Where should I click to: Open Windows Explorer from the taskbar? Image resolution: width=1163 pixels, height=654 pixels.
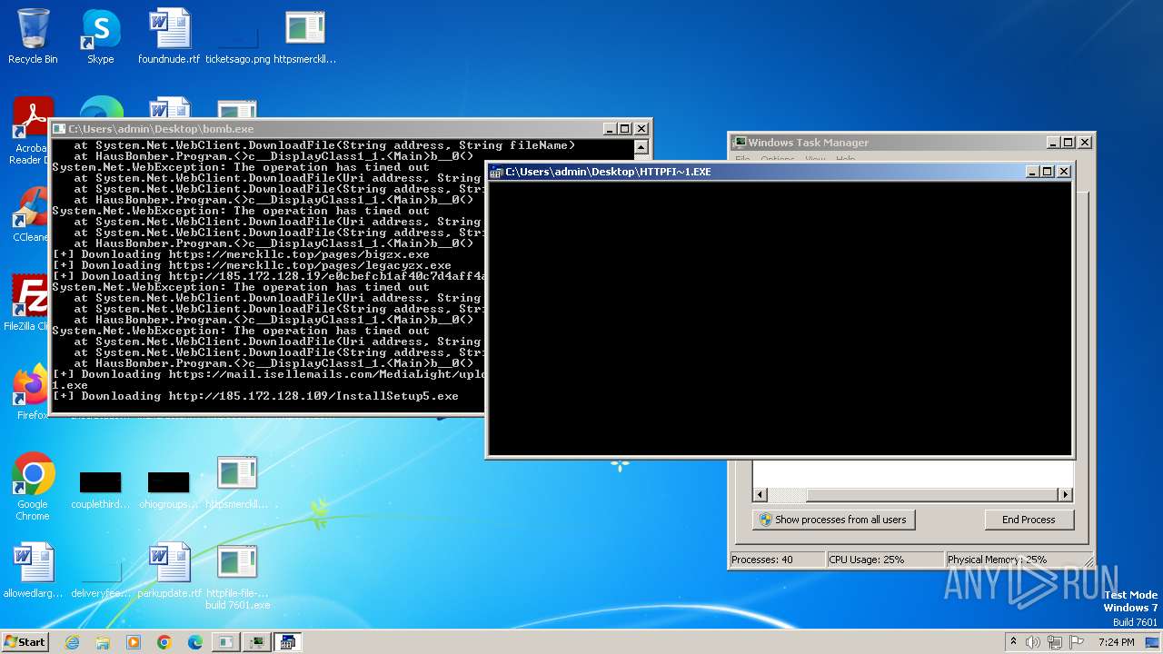click(x=103, y=642)
